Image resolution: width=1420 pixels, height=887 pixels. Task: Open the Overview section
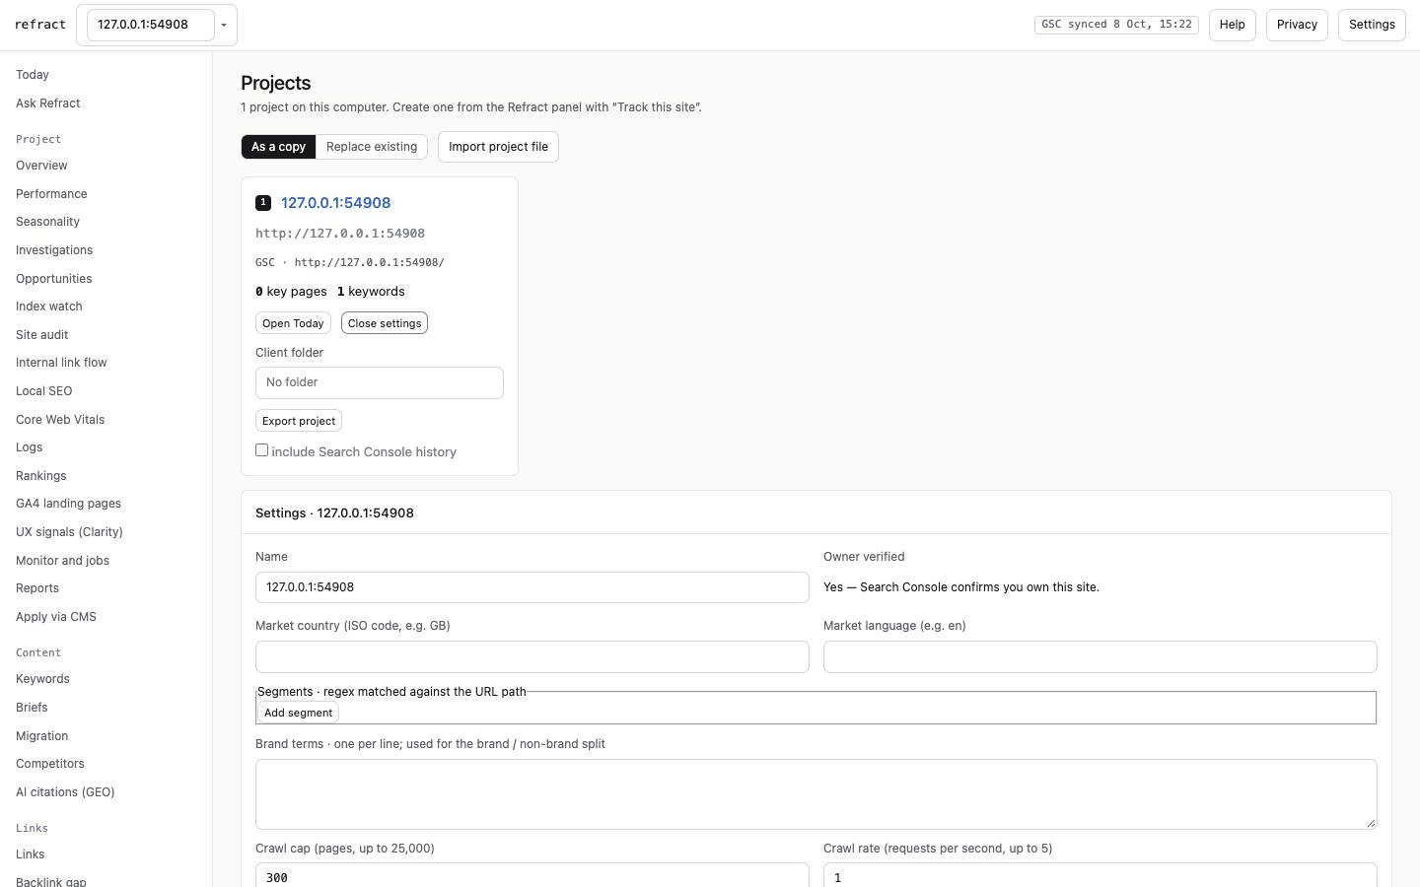click(41, 166)
